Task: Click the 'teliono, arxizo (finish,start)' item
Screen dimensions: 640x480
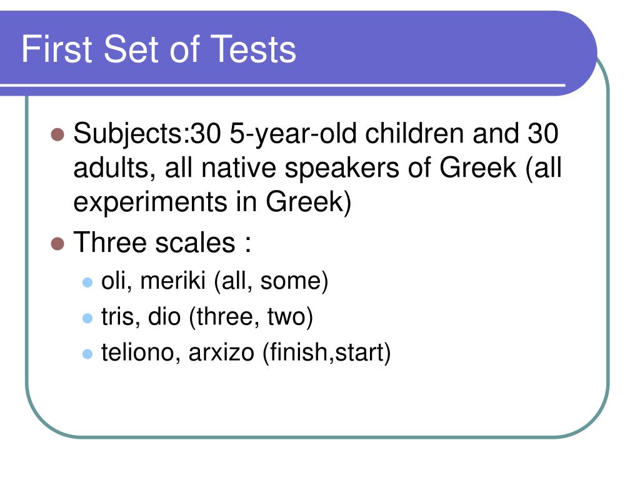Action: click(246, 352)
